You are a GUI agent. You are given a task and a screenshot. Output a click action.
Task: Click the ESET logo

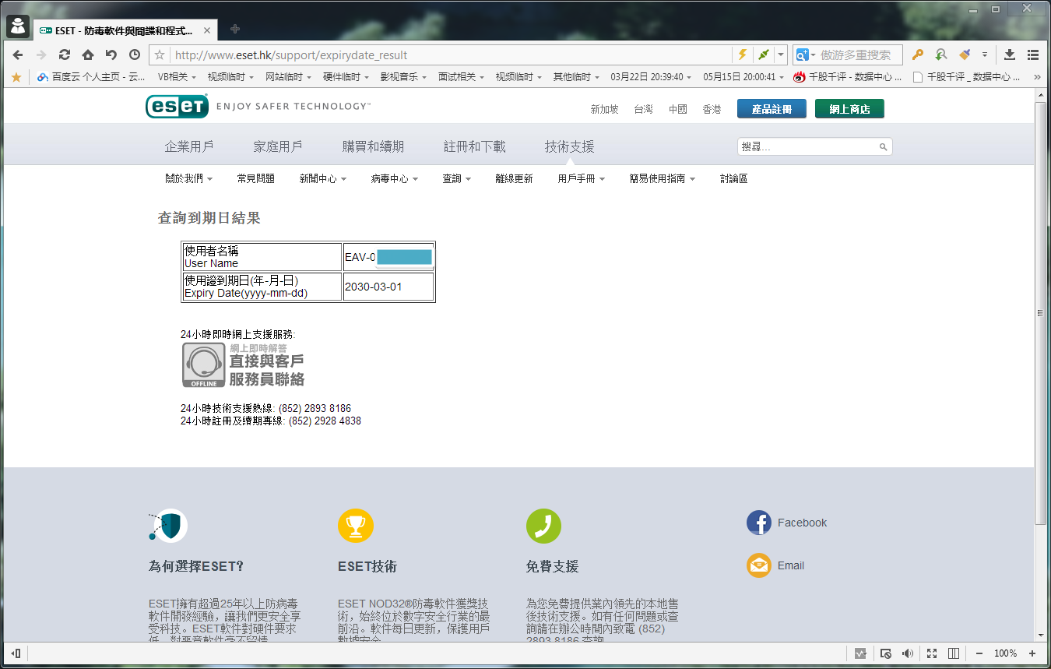tap(177, 106)
